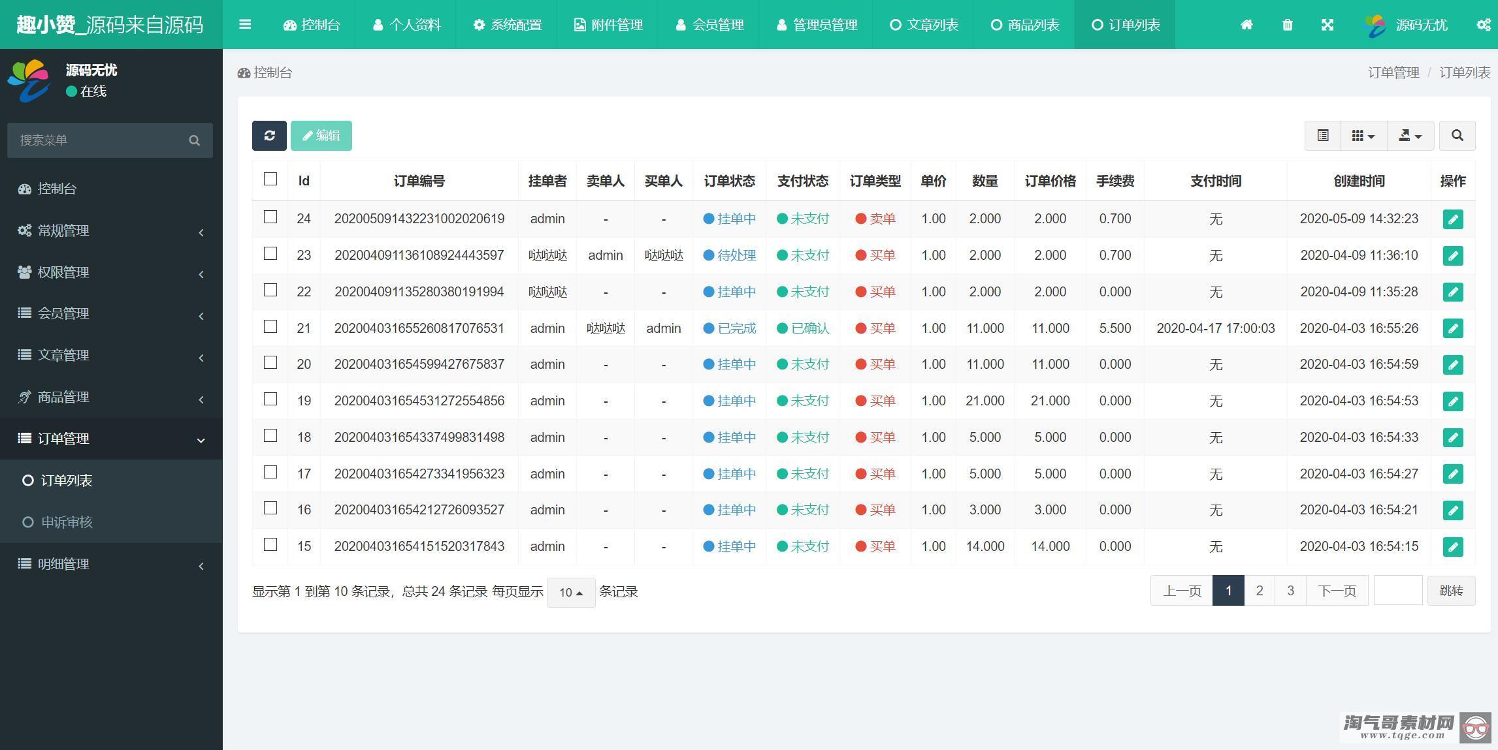This screenshot has width=1498, height=750.
Task: Expand 权限管理 sidebar menu
Action: tap(111, 272)
